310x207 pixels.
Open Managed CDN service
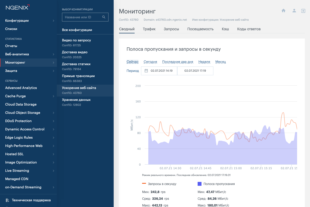(17, 179)
